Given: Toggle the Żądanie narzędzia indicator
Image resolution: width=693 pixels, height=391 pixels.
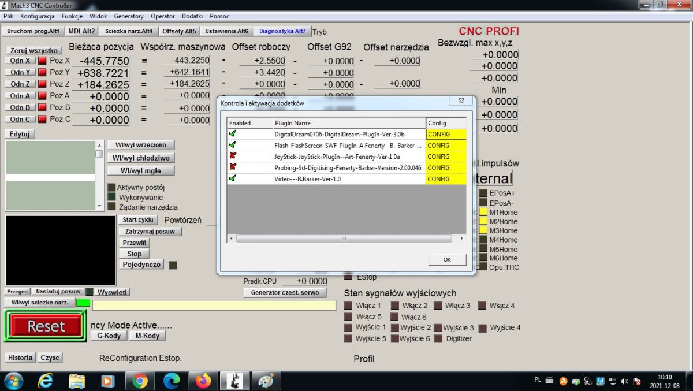Looking at the screenshot, I should coord(111,206).
